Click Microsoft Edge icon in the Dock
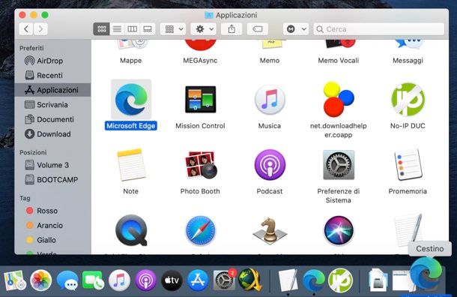This screenshot has width=457, height=297. tap(314, 280)
